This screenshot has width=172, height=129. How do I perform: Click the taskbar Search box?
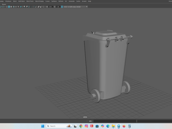(59, 126)
